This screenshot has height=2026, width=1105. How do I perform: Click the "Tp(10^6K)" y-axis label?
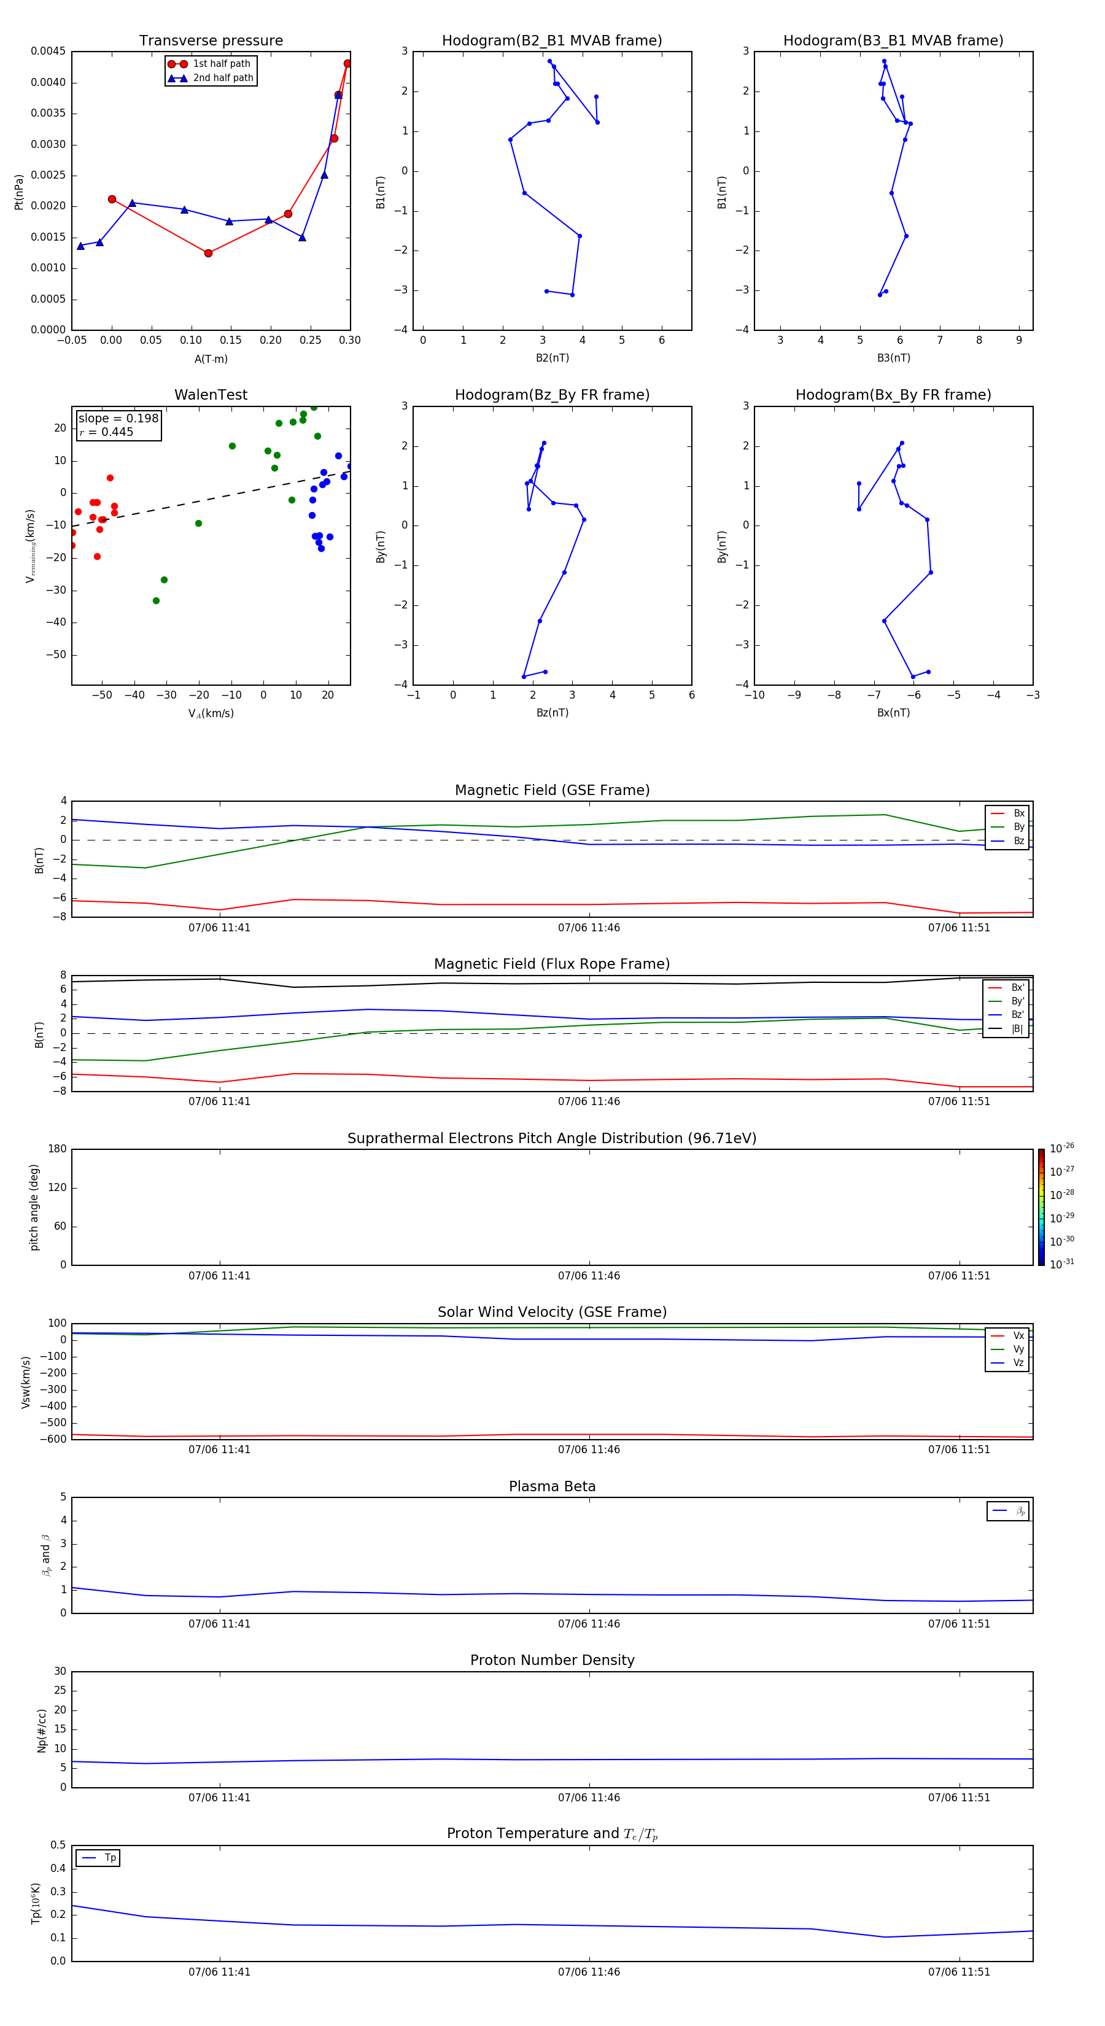click(x=36, y=1903)
